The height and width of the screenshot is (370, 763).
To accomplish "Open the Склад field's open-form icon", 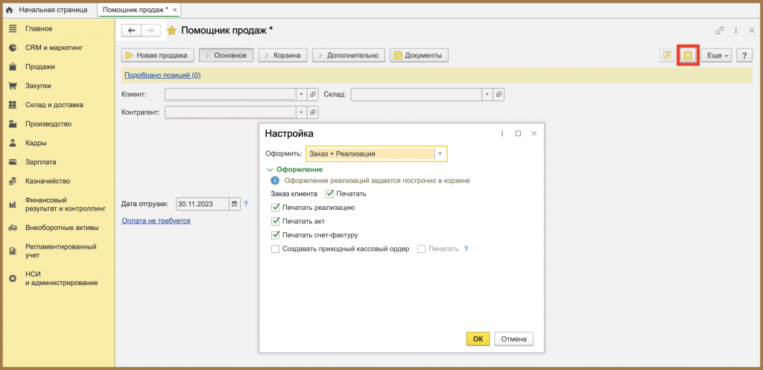I will tap(498, 95).
